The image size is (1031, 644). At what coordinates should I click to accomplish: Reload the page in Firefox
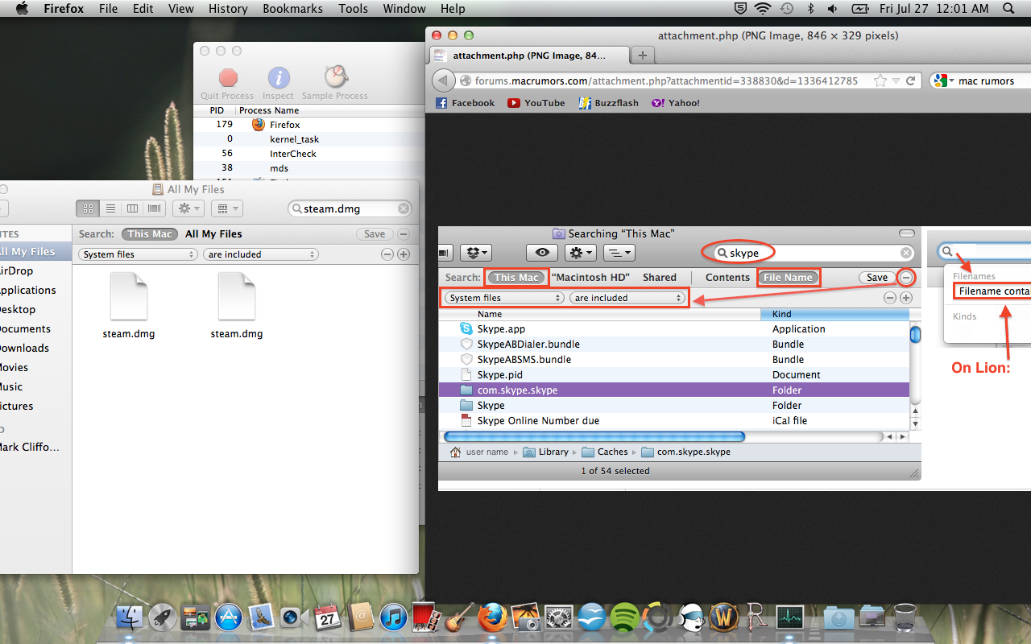911,80
